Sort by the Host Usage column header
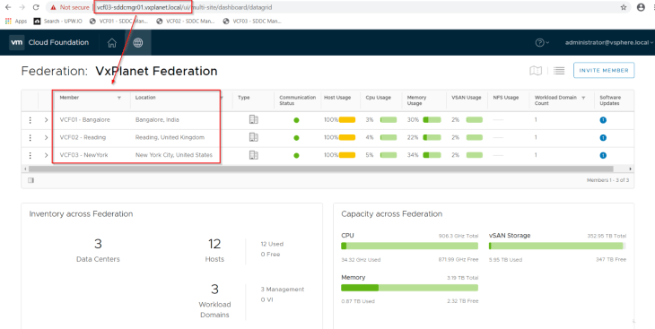 [x=337, y=98]
